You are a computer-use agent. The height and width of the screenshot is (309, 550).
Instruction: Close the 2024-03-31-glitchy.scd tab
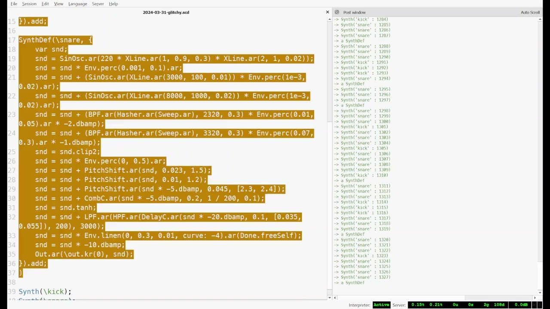pos(327,12)
